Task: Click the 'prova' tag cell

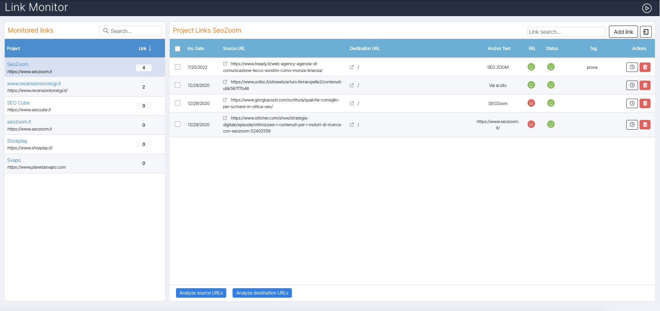Action: point(592,68)
